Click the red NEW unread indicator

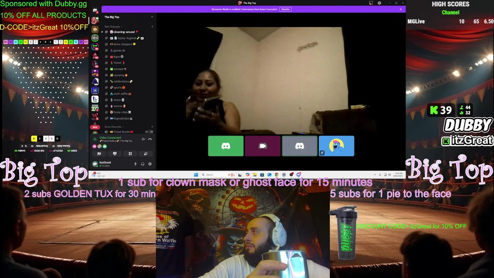pos(95,127)
